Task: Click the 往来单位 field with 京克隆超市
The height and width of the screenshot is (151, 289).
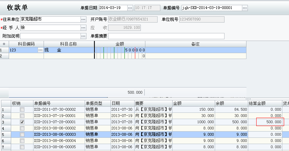Action: pos(51,19)
